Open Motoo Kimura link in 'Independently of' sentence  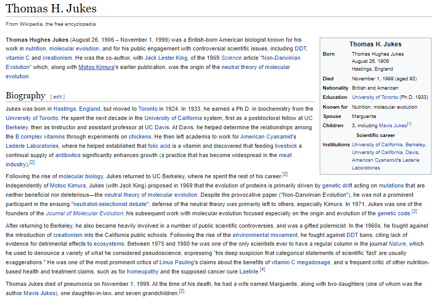pos(68,185)
